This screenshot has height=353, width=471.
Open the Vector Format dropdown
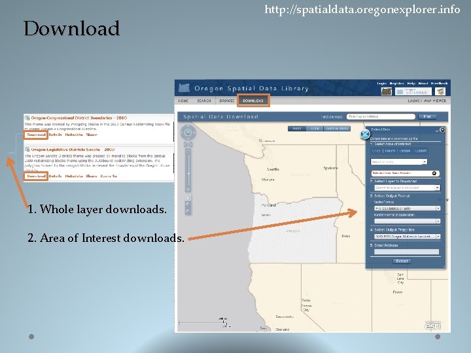(x=408, y=208)
